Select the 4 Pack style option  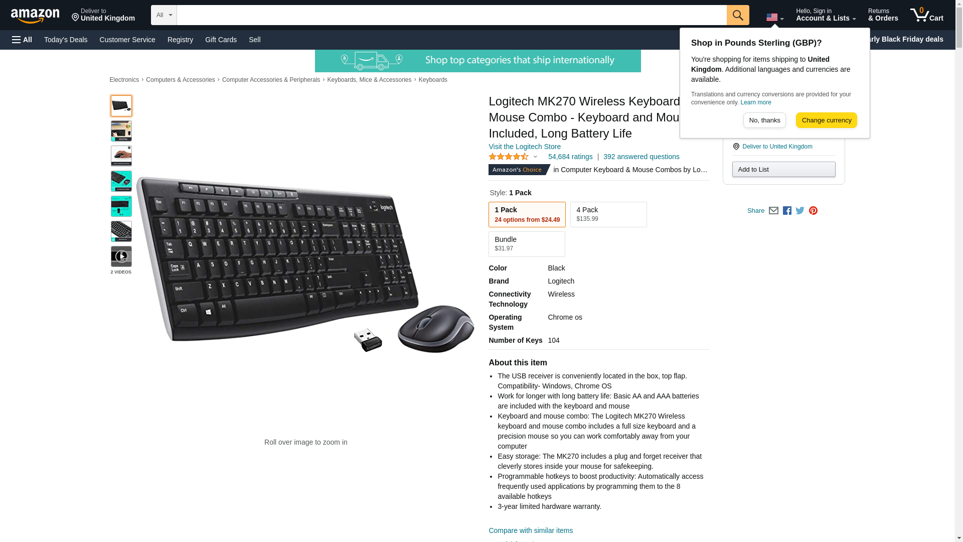tap(608, 214)
